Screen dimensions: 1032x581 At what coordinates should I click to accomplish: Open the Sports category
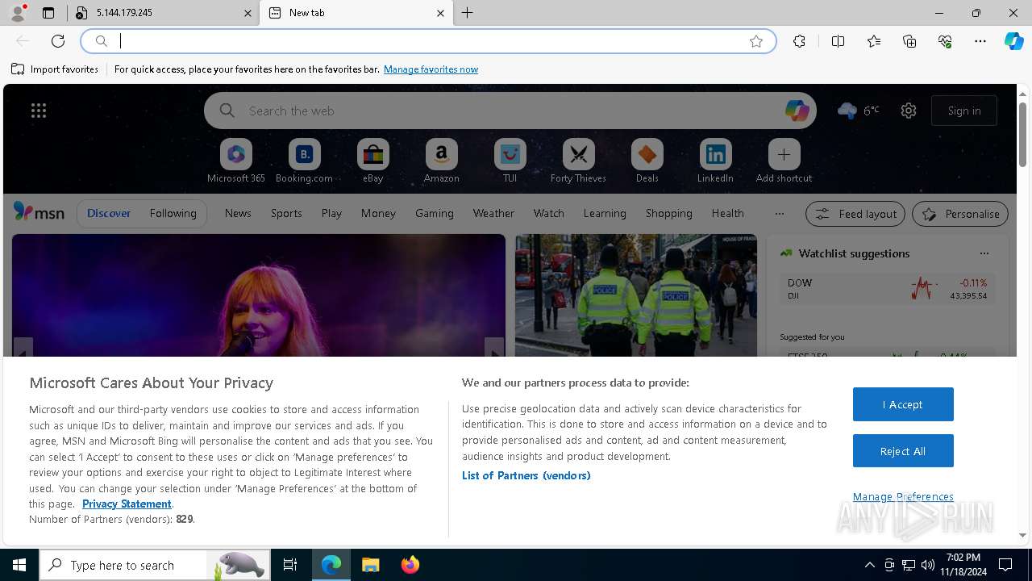(x=286, y=213)
